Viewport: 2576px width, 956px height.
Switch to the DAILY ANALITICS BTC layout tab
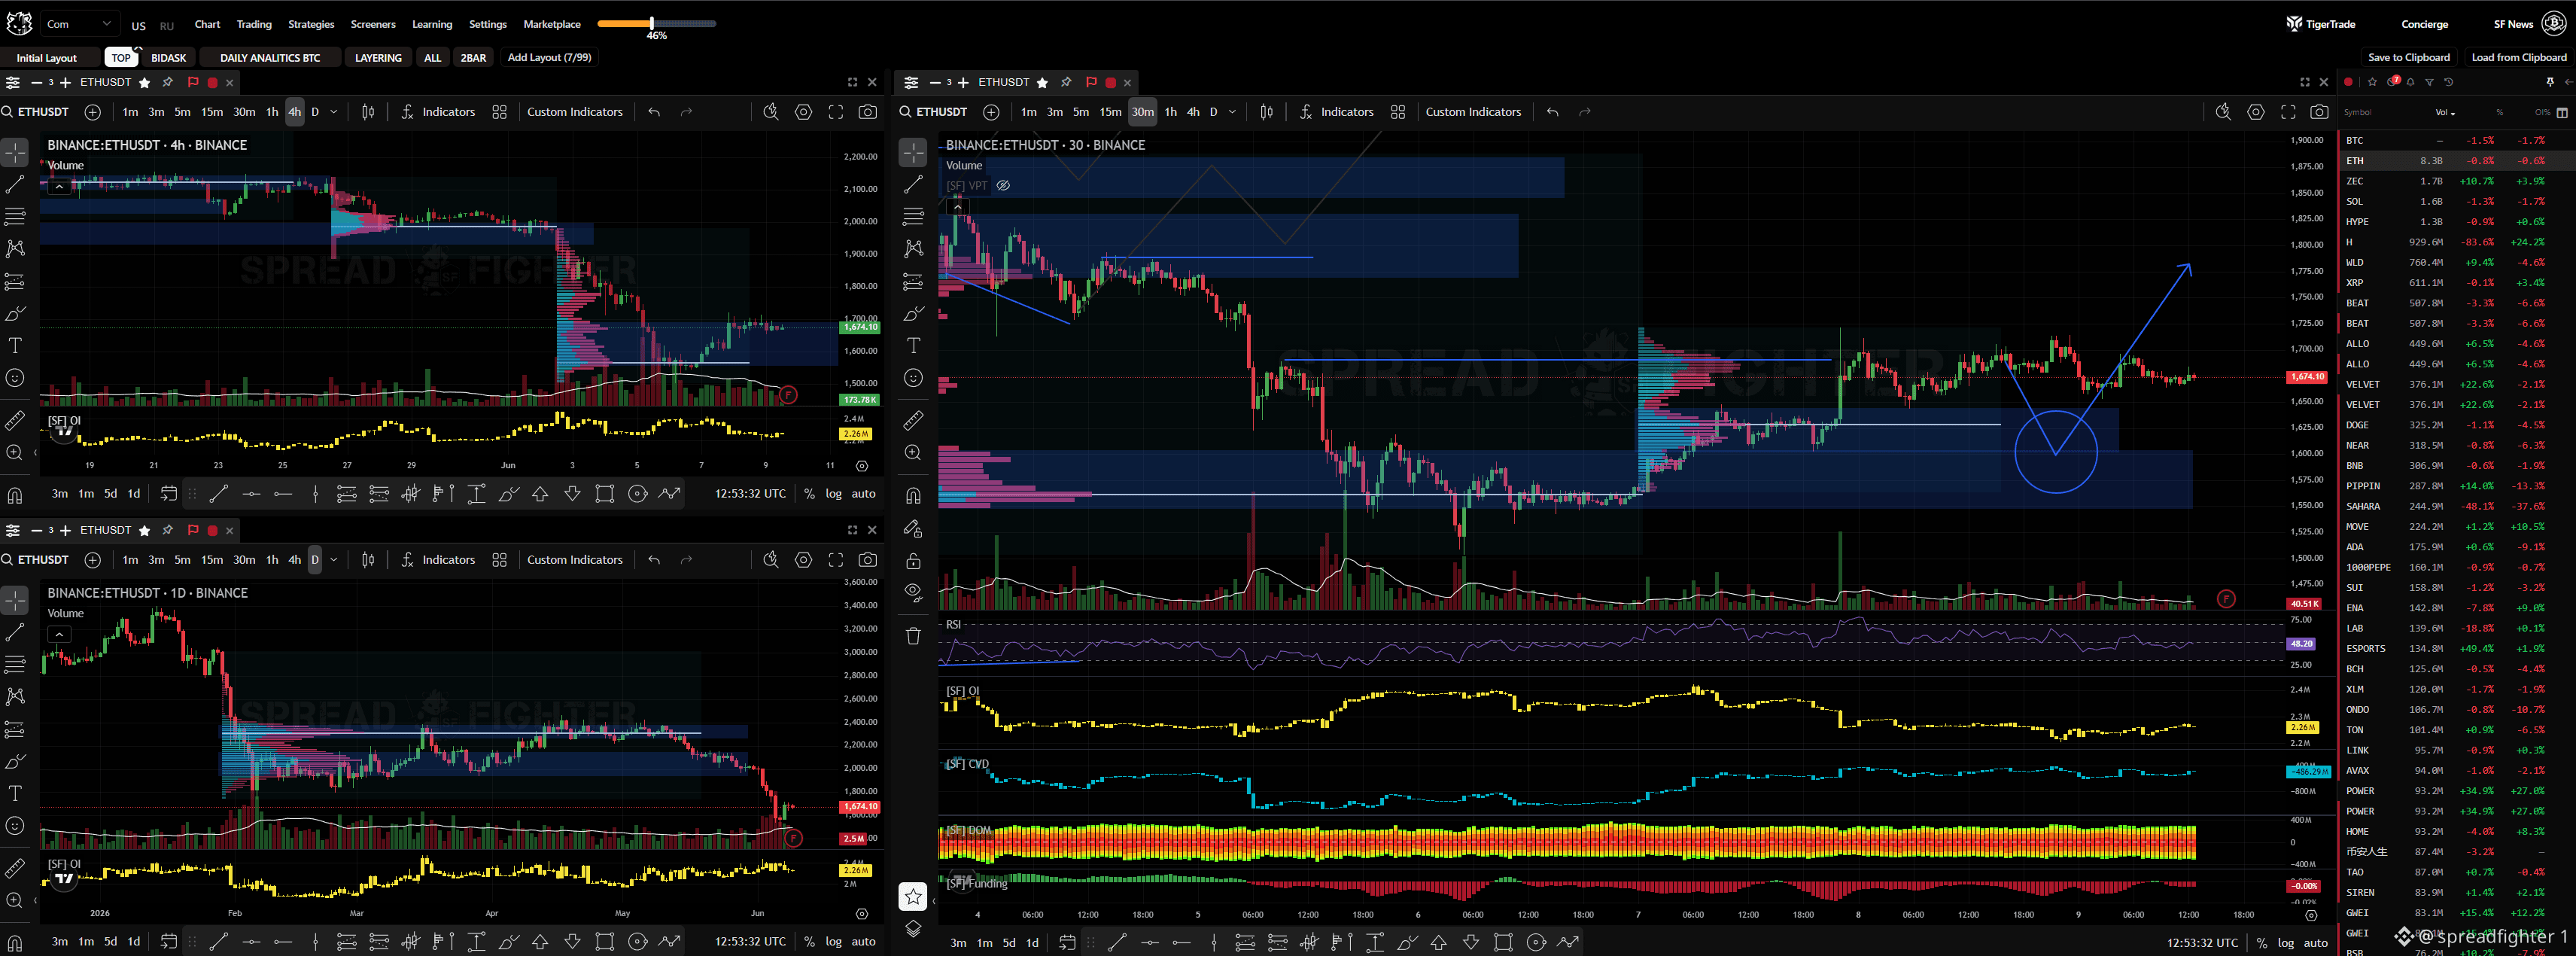click(x=270, y=58)
